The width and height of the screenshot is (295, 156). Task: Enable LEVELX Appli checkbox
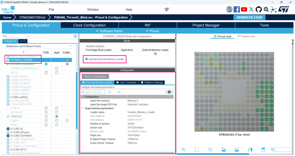(57, 108)
